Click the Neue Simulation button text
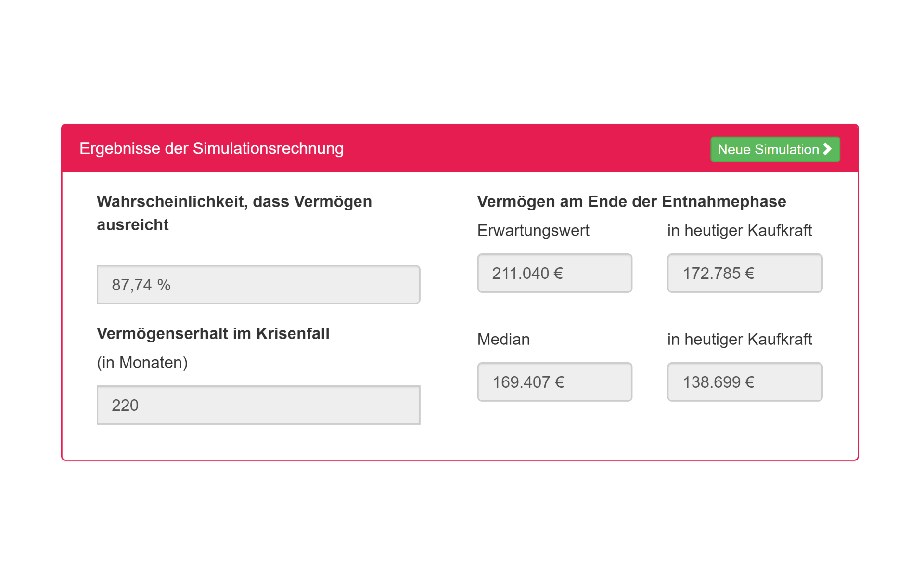 pyautogui.click(x=768, y=149)
